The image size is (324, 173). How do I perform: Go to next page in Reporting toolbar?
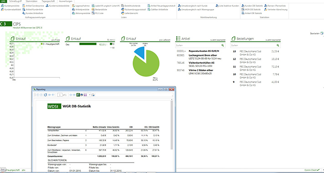click(x=71, y=95)
